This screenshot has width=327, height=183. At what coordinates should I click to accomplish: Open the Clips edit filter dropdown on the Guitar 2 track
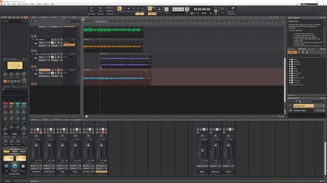[x=44, y=43]
